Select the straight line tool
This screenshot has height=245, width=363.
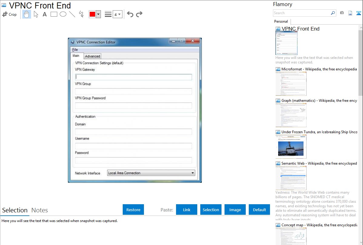click(x=72, y=14)
